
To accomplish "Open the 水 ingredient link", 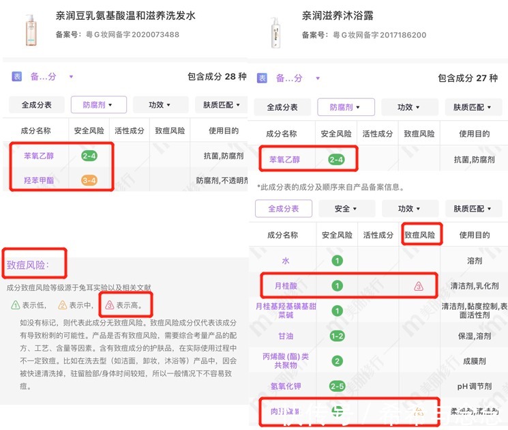I will click(286, 261).
